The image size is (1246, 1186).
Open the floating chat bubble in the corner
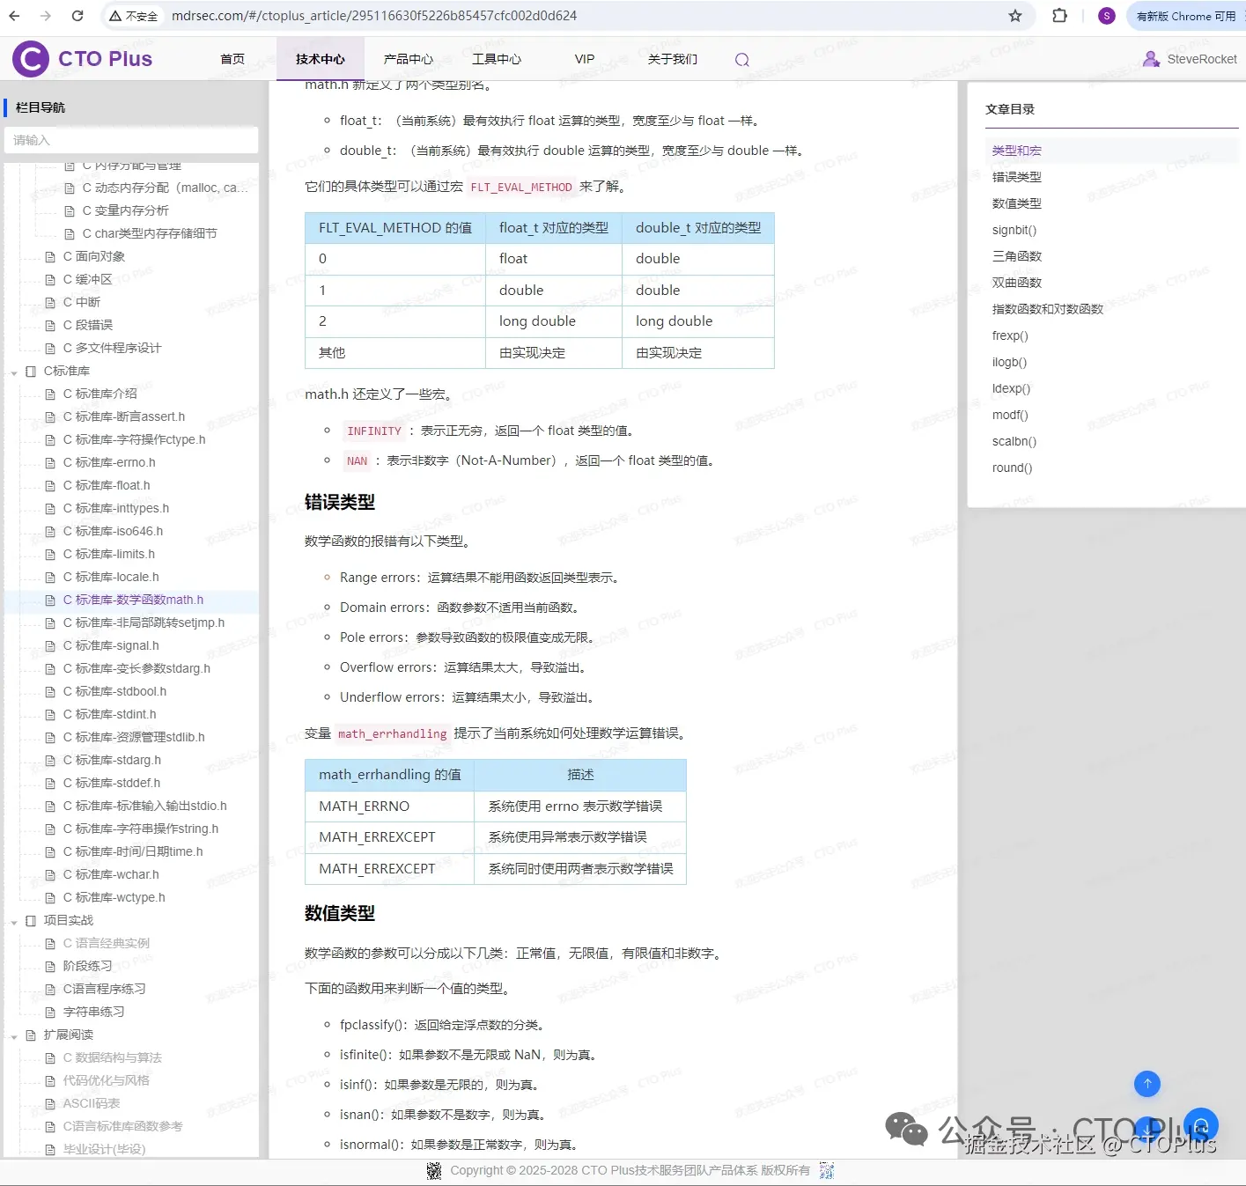1201,1124
